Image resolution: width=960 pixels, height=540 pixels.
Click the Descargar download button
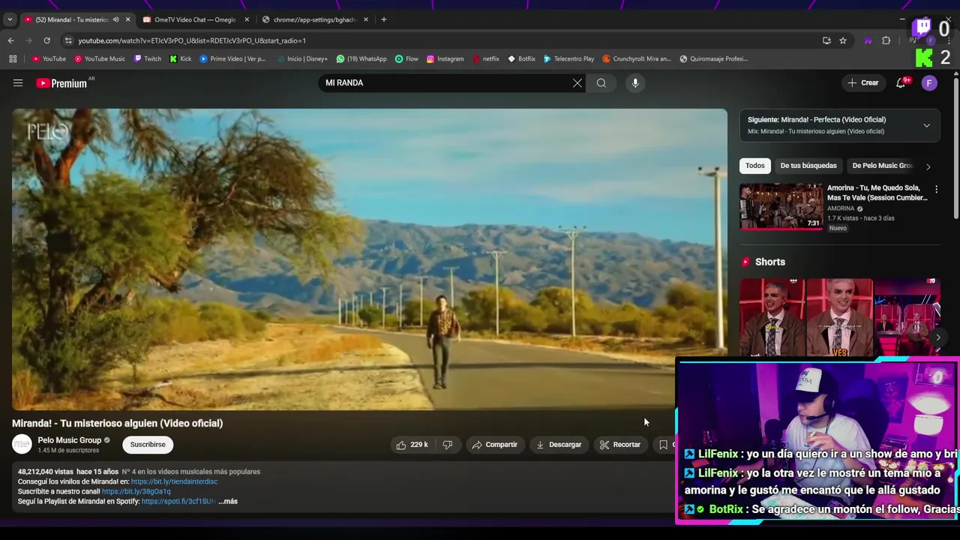click(559, 445)
